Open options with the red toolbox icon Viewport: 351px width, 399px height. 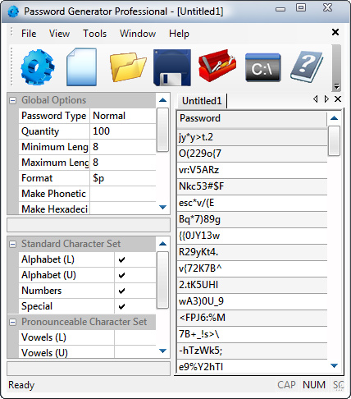pos(217,66)
